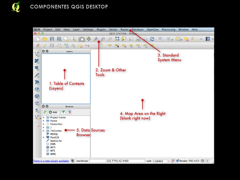Save the project with the floppy disk icon
Viewport: 240px width, 180px height.
(52, 39)
